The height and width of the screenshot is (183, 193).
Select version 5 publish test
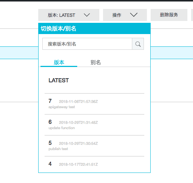(94, 146)
